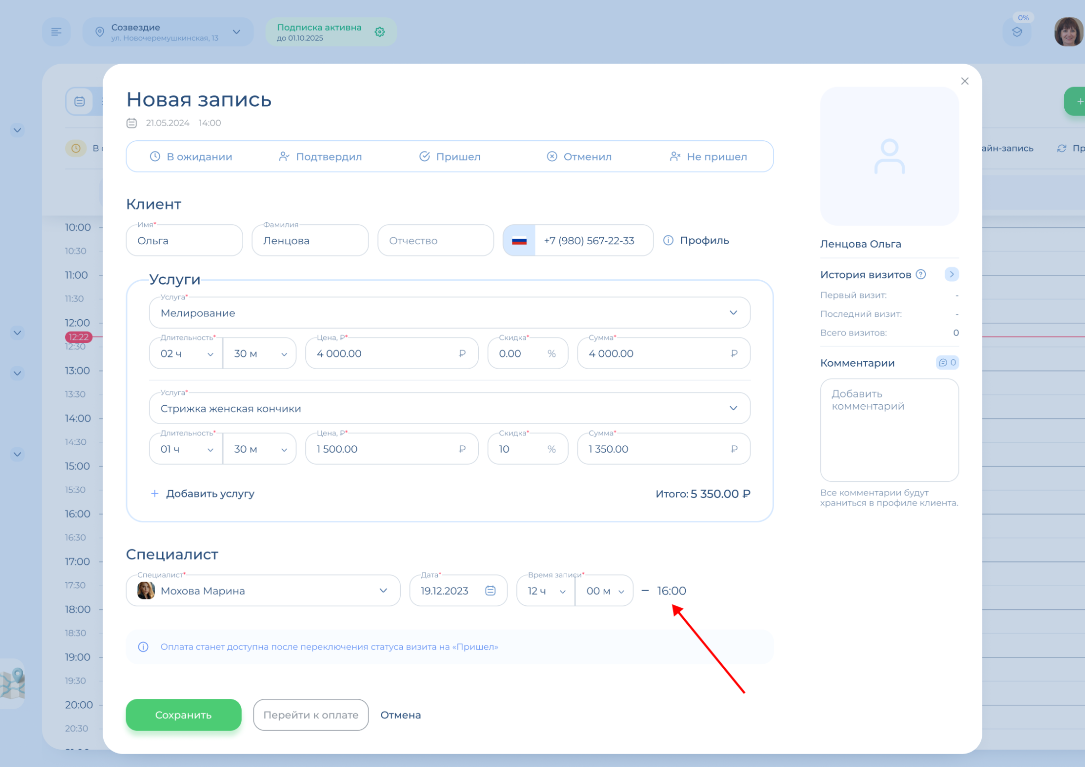Select the Подтвердил status tab
1085x767 pixels.
320,157
